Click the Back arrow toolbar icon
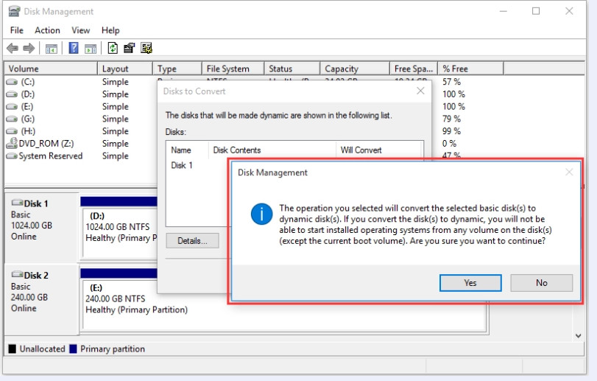 pyautogui.click(x=13, y=49)
